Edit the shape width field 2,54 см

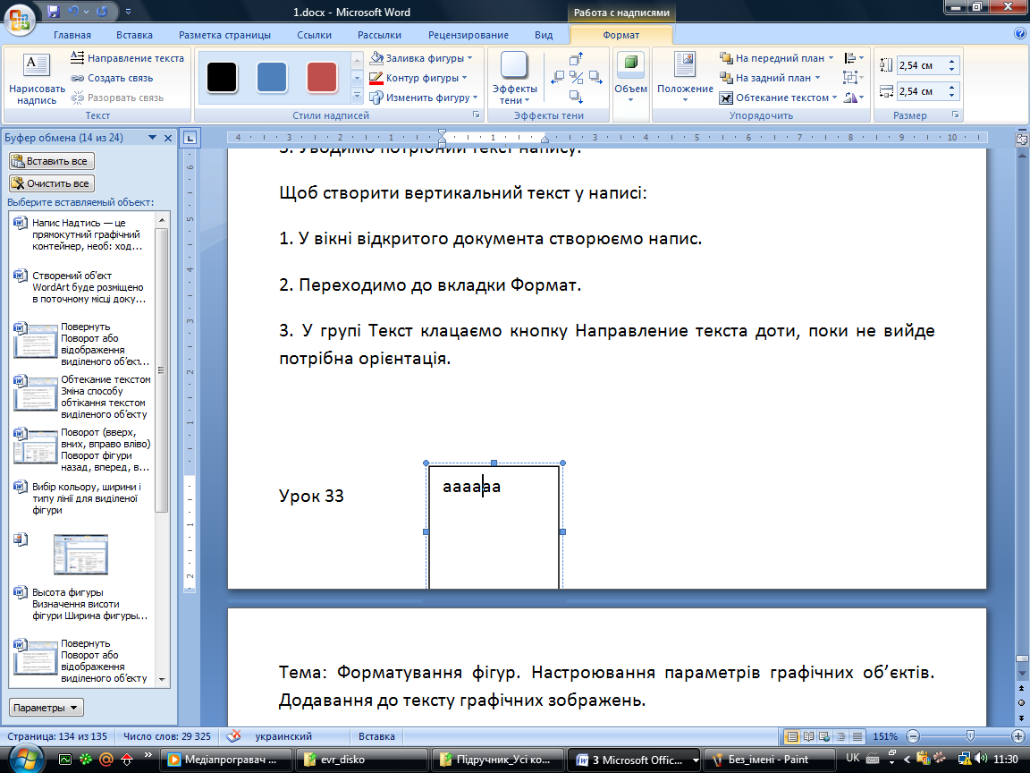click(x=921, y=91)
